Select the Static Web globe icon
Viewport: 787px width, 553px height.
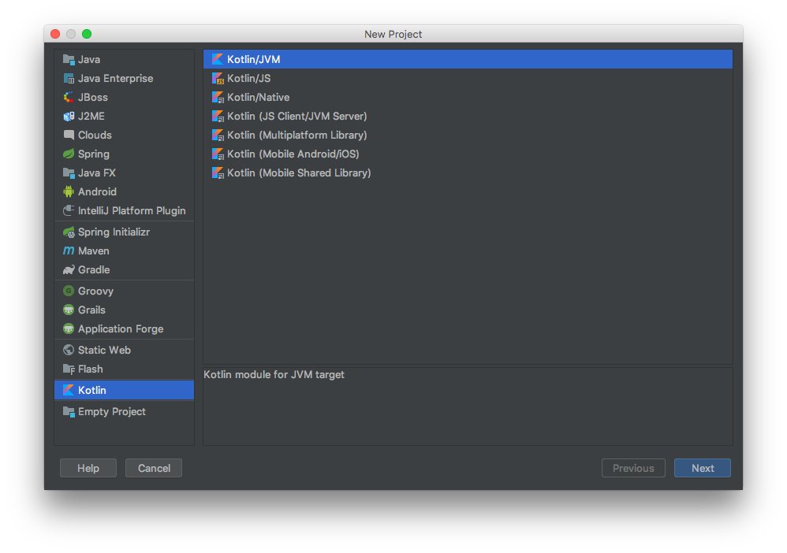[x=69, y=350]
